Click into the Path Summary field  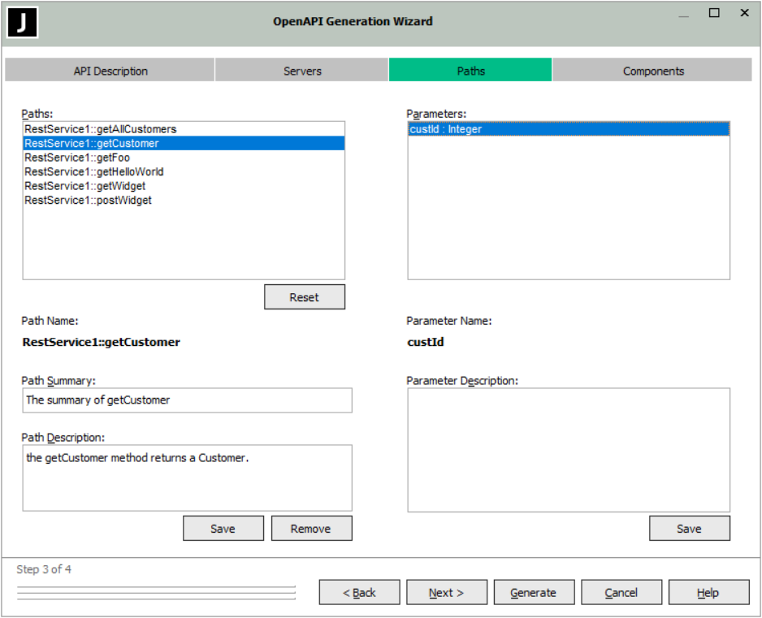coord(187,400)
